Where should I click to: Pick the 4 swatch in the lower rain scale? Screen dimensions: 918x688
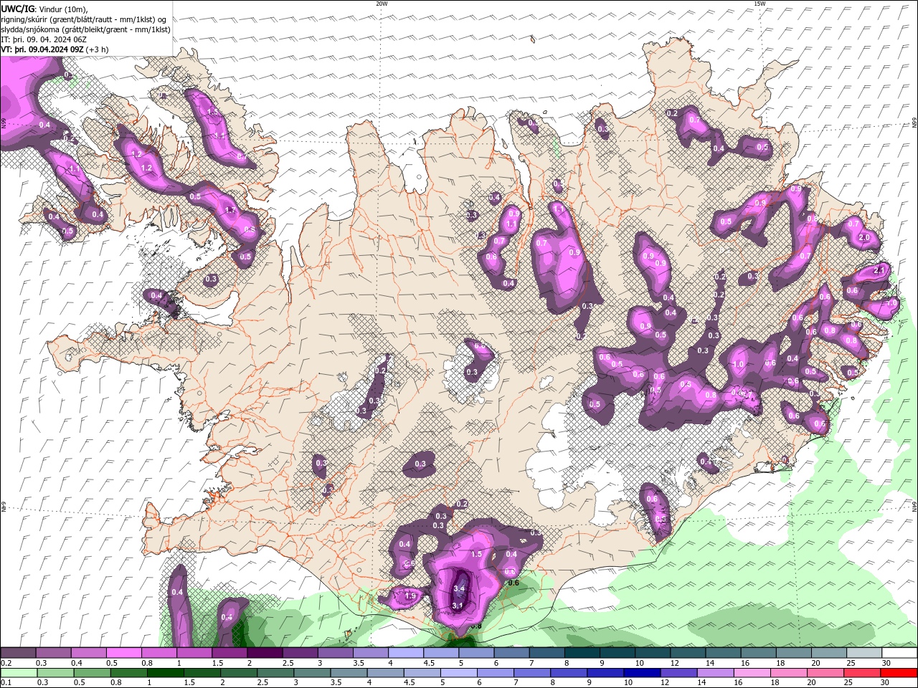385,673
